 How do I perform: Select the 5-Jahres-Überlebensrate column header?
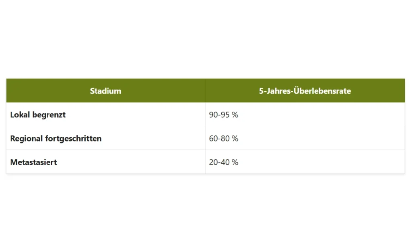click(x=305, y=91)
